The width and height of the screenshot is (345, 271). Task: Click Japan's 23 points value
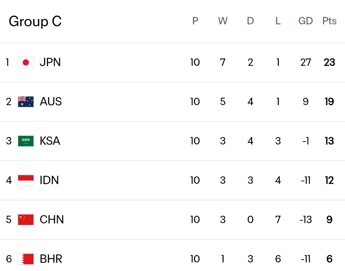[329, 62]
